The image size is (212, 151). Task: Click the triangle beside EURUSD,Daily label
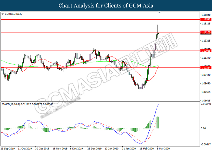point(3,14)
